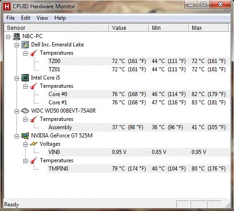Click the red H app icon in title bar
The height and width of the screenshot is (211, 234).
7,6
